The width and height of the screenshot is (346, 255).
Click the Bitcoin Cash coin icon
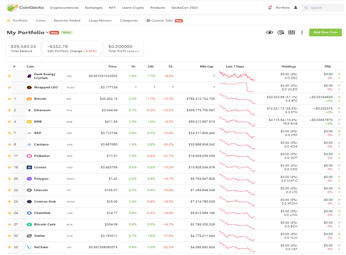(29, 224)
